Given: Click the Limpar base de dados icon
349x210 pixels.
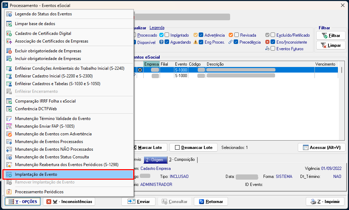Looking at the screenshot, I should 9,24.
